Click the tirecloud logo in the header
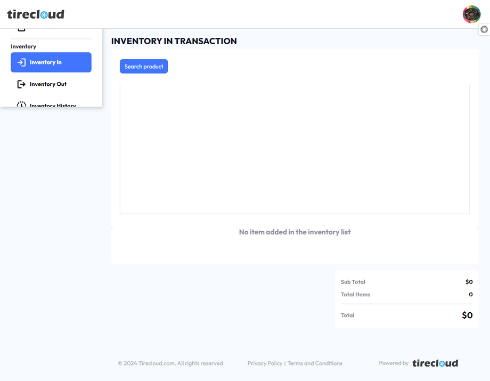 (x=36, y=14)
